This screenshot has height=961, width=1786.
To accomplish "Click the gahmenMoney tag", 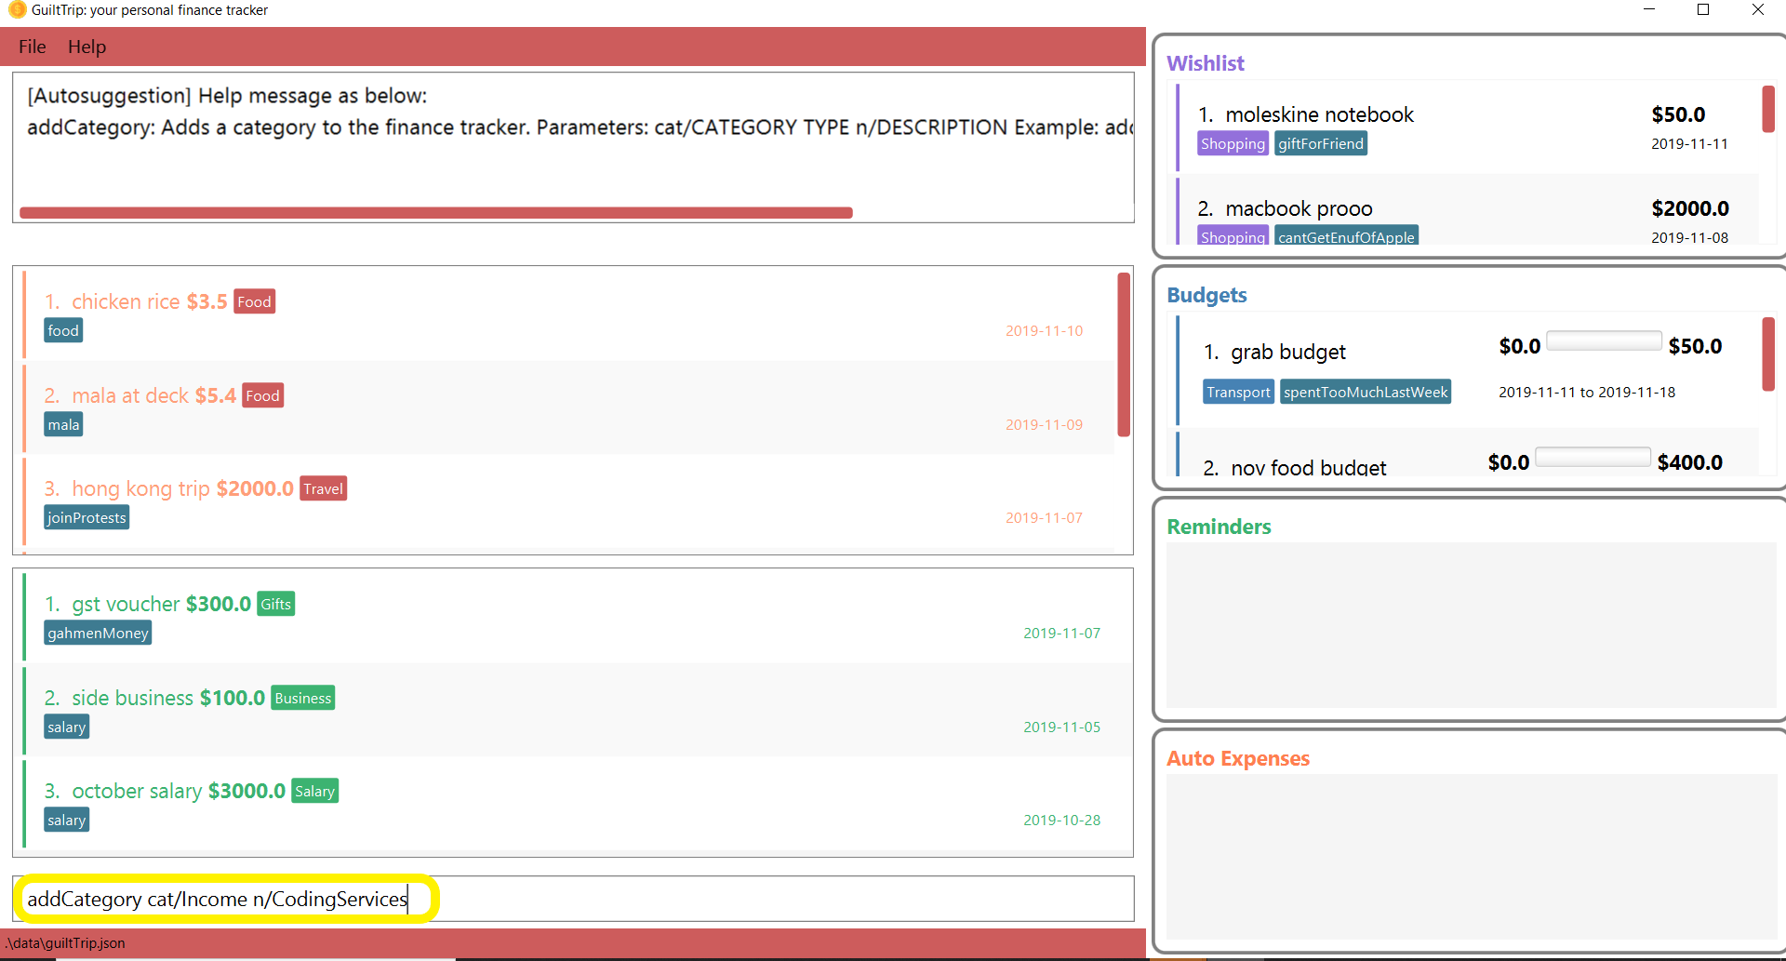I will click(x=98, y=633).
